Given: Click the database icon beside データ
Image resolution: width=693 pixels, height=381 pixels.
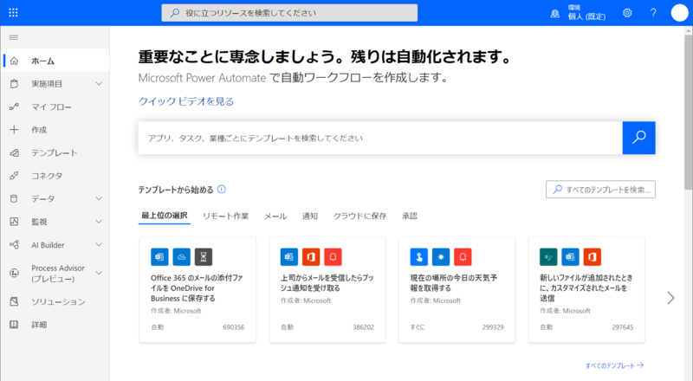Looking at the screenshot, I should 14,198.
